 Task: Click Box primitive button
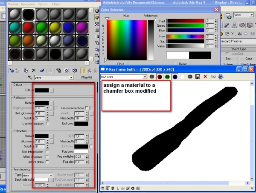228,59
